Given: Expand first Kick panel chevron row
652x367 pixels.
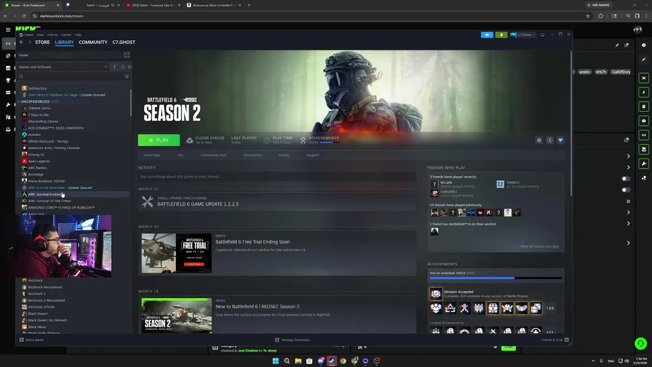Looking at the screenshot, I should (x=628, y=156).
